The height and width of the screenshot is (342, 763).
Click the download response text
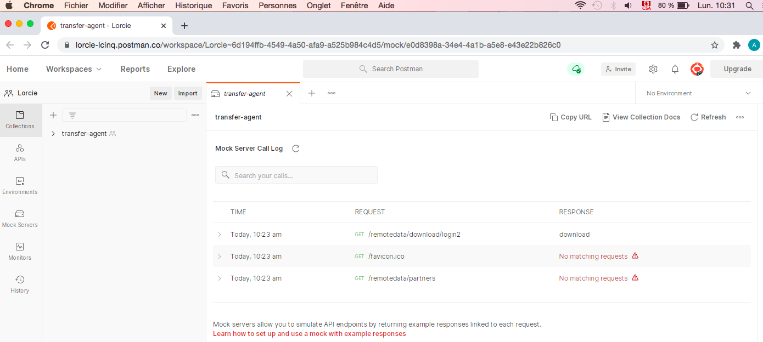pyautogui.click(x=574, y=235)
